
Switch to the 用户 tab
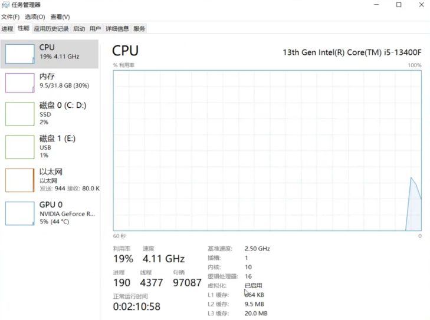click(95, 28)
